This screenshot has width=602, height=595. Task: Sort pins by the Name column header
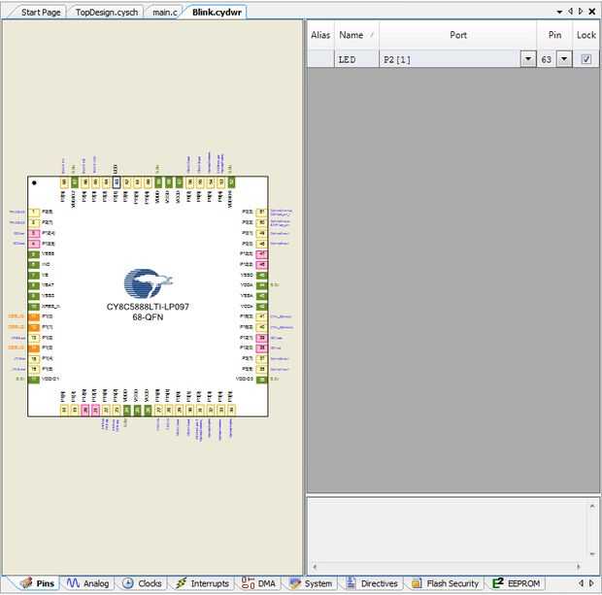(356, 35)
